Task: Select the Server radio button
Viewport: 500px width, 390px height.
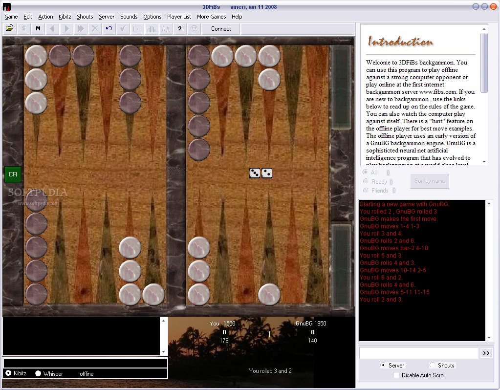Action: tap(383, 365)
